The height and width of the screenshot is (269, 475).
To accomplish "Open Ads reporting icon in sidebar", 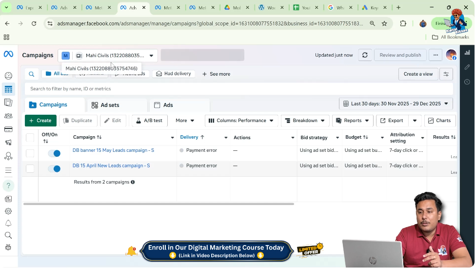I will 8,103.
